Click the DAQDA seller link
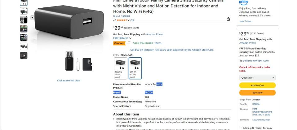 pyautogui.click(x=256, y=104)
